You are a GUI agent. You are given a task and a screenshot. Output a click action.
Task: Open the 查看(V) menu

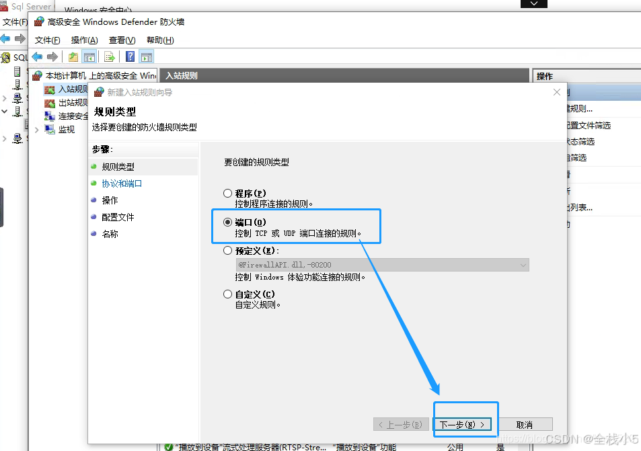pyautogui.click(x=121, y=40)
